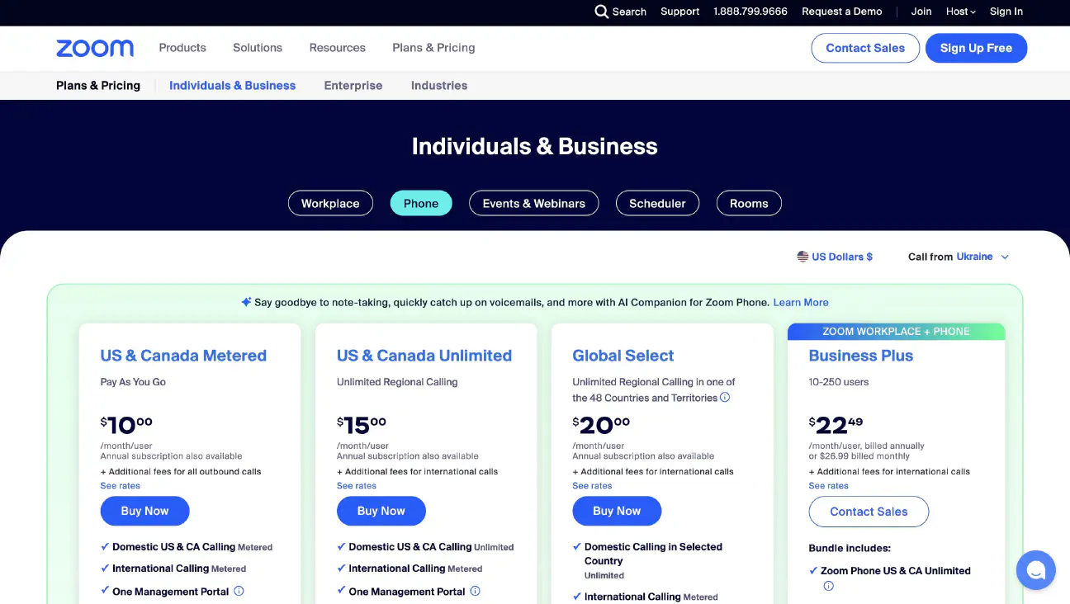Click the $22.49 price
This screenshot has width=1070, height=604.
coord(836,425)
